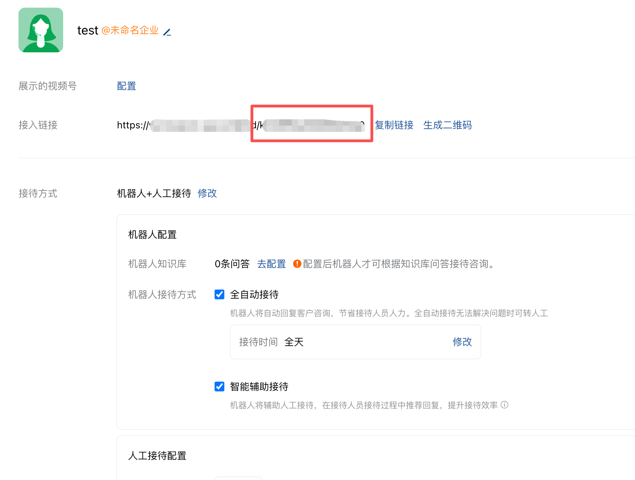Click 修改 next to 机器人+人工接待
635x480 pixels.
[x=207, y=193]
